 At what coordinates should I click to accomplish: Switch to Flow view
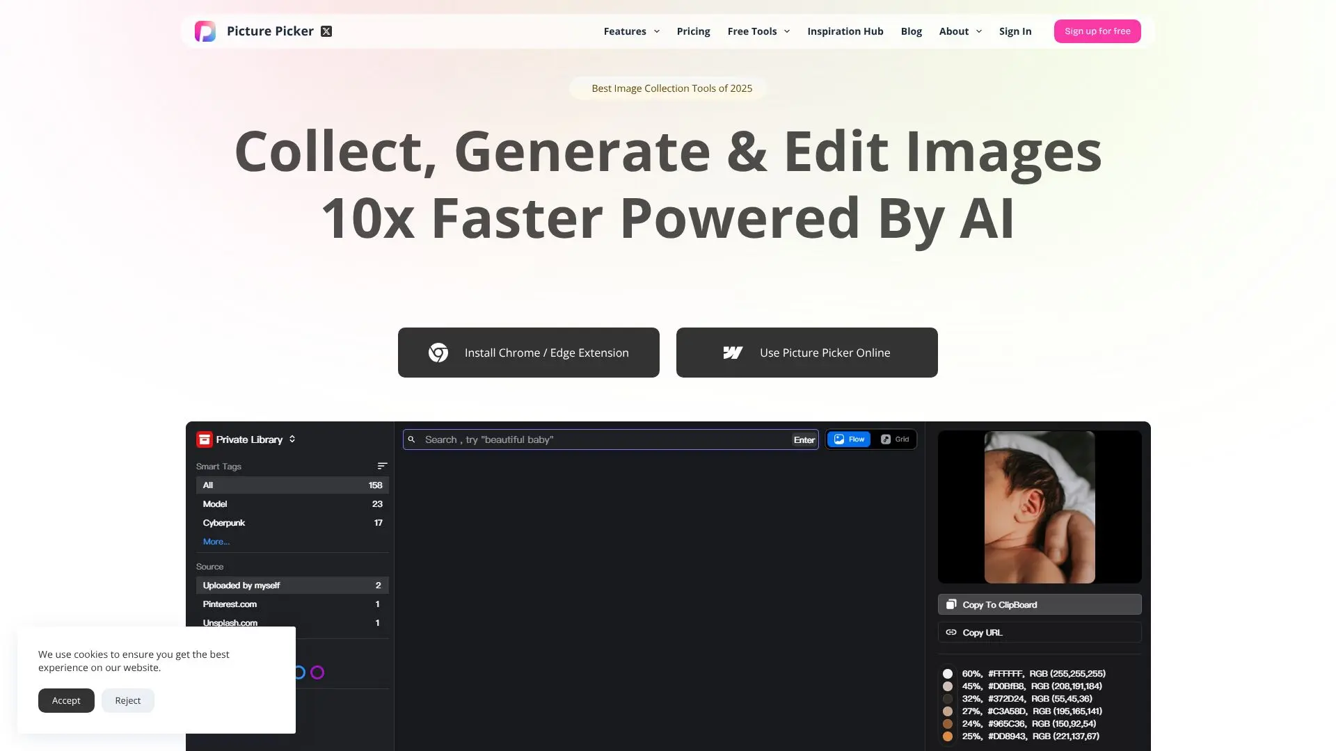pyautogui.click(x=849, y=439)
